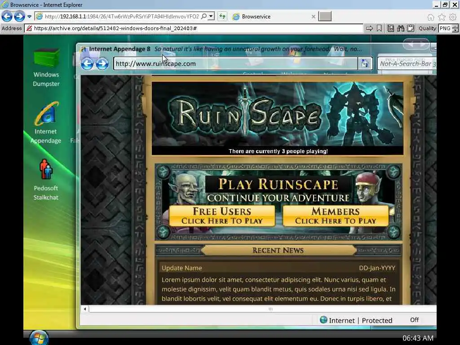Screen dimensions: 460x345
Task: Click the Vista Start orb
Action: coord(39,337)
